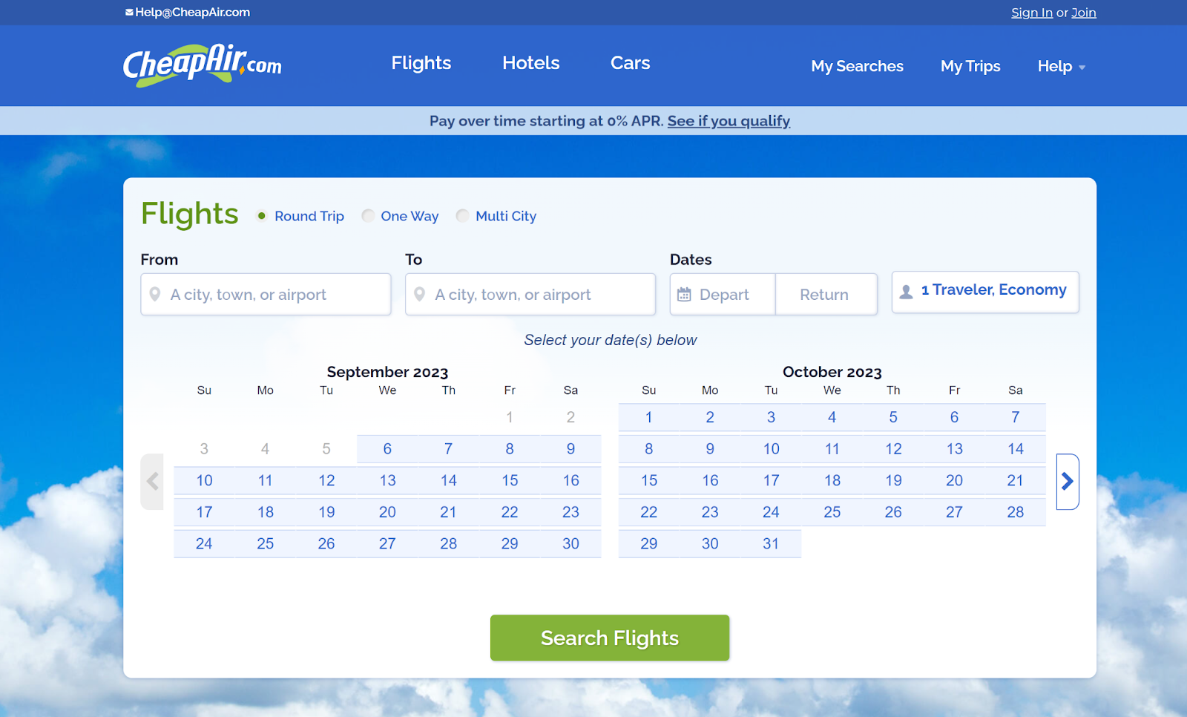Screen dimensions: 1187x717
Task: Open the Flights navigation tab
Action: (421, 63)
